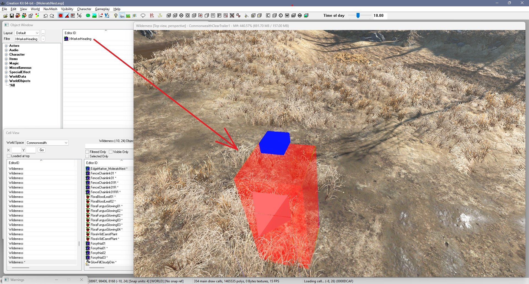Screen dimensions: 529x284
Task: Click the boxed C toolbar icon
Action: point(268,16)
